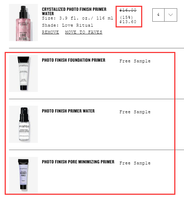Click the discounted $13.60 price
The image size is (184, 198).
[128, 22]
